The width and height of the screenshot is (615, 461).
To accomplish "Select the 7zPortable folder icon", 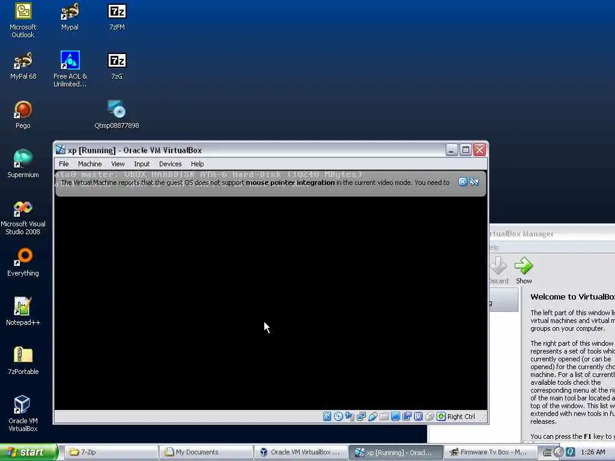I will point(23,361).
